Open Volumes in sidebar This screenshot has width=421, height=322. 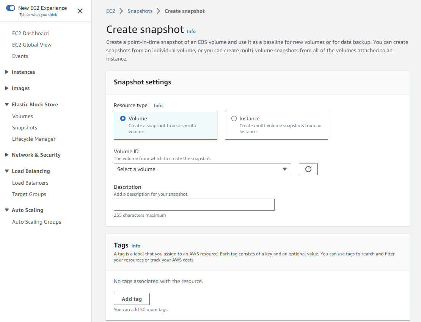(x=22, y=116)
